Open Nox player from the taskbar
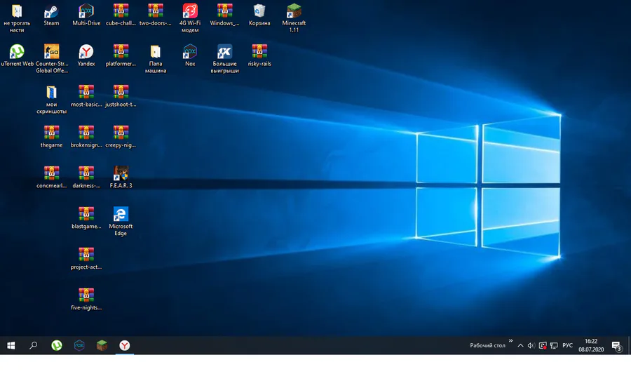The width and height of the screenshot is (631, 388). click(79, 346)
